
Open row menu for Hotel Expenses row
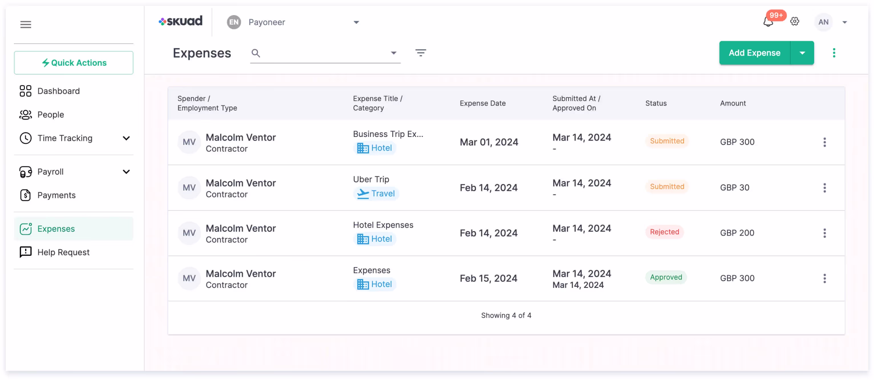point(824,233)
